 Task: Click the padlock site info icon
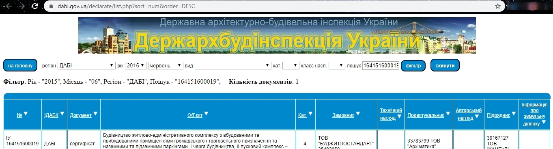(x=51, y=6)
